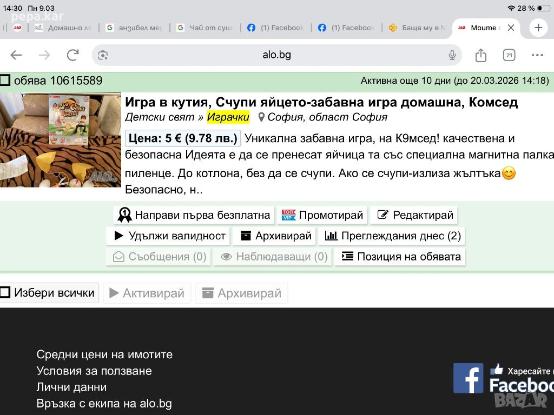This screenshot has width=554, height=415.
Task: Switch to the Домашно tab
Action: pyautogui.click(x=64, y=28)
